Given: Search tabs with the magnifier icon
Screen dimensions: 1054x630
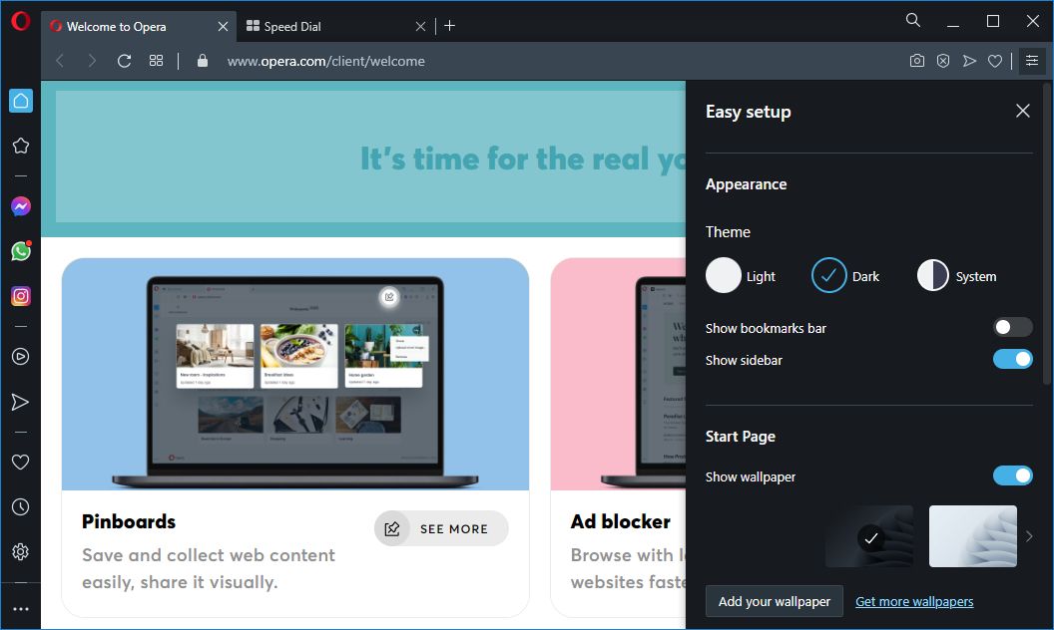Looking at the screenshot, I should coord(913,20).
